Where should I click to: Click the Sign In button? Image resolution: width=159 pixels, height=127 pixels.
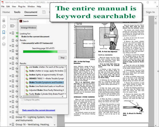150,12
